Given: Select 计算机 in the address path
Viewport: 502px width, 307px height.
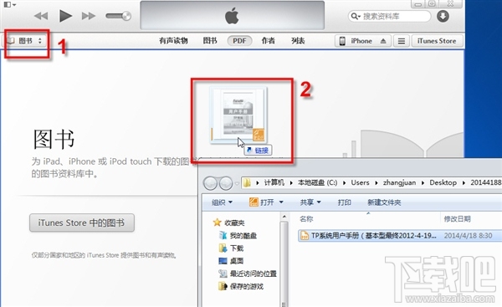Looking at the screenshot, I should click(x=274, y=182).
